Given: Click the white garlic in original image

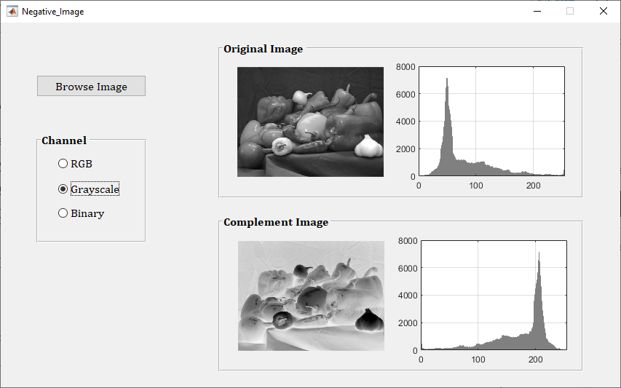Looking at the screenshot, I should (x=368, y=146).
